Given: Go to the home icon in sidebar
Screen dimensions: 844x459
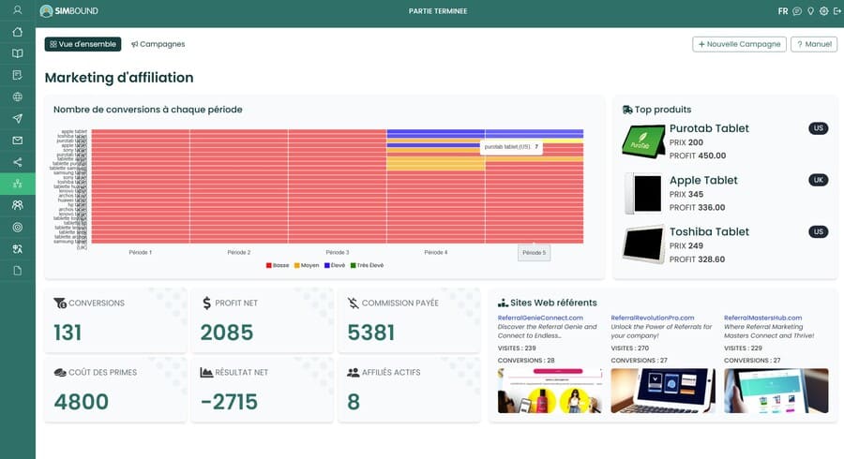Looking at the screenshot, I should point(17,32).
